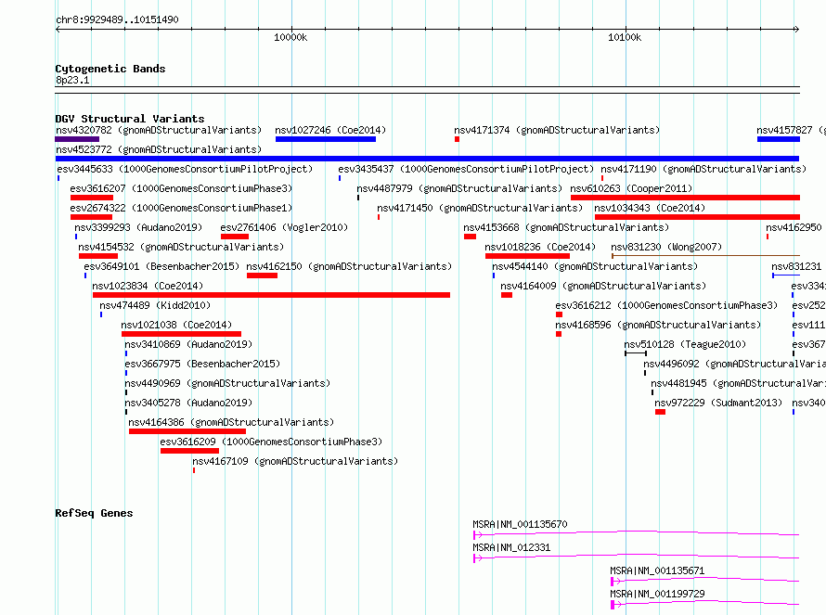Click the MSRA|NM_001135670 gene label
This screenshot has height=615, width=826.
click(520, 524)
